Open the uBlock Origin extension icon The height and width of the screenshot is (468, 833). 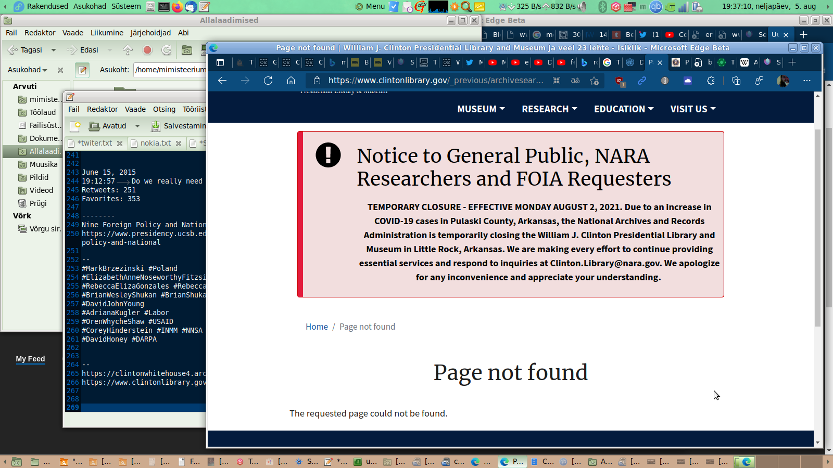click(x=620, y=81)
